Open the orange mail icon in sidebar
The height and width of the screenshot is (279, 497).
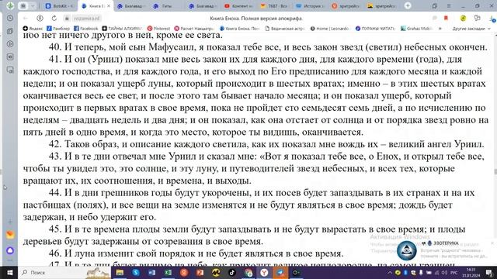tap(10, 235)
